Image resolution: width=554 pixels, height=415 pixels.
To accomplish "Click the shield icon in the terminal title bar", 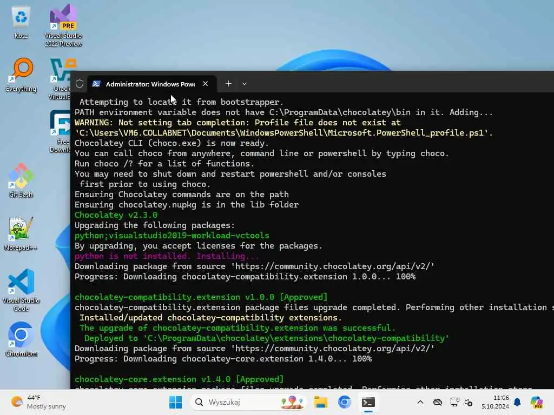I will point(80,84).
